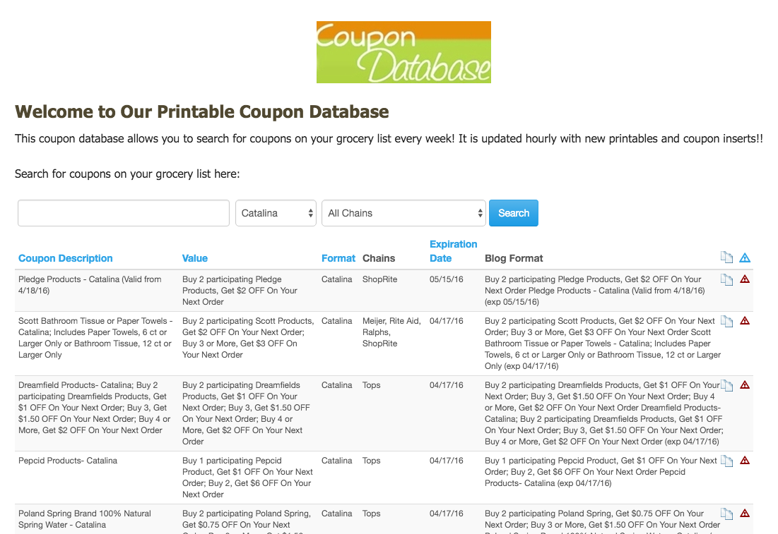The width and height of the screenshot is (778, 534).
Task: Sort by the Expiration Date column header
Action: pos(453,251)
